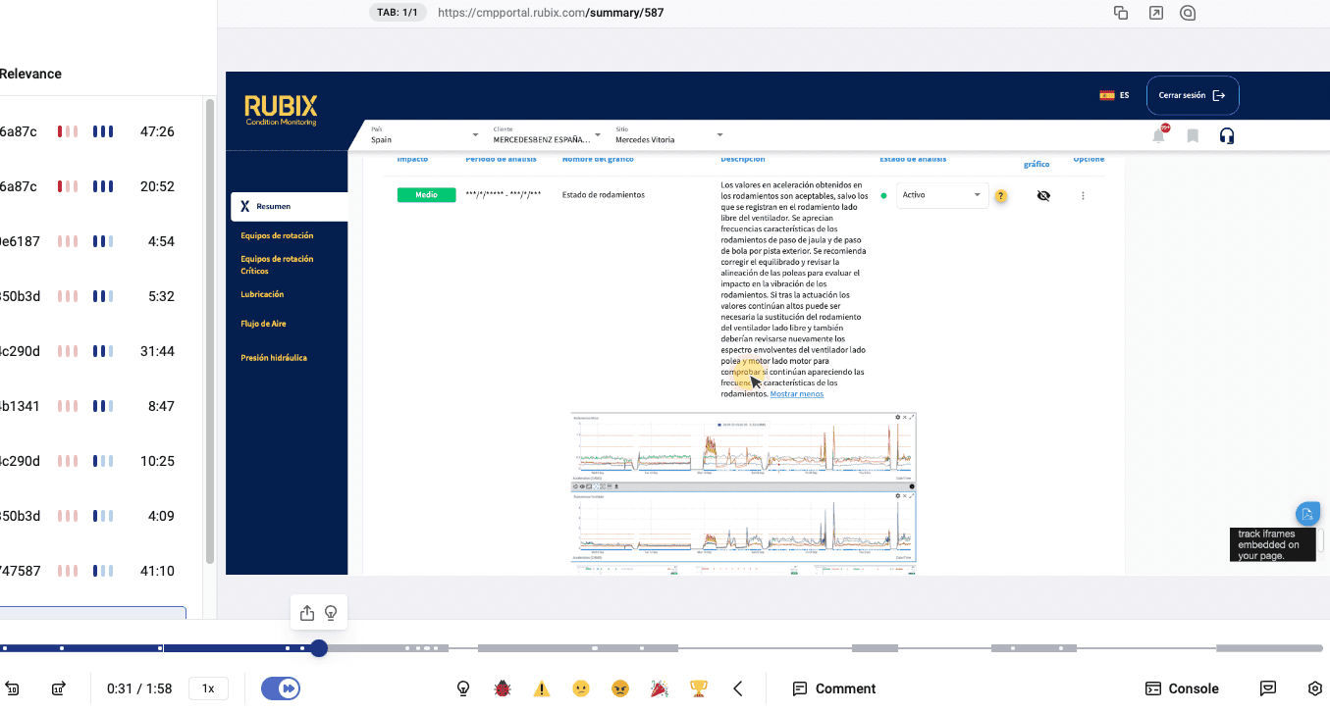
Task: Open the Activo status dropdown
Action: tap(942, 195)
